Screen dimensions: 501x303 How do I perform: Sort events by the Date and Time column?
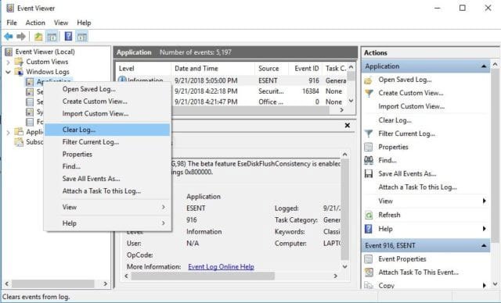tap(213, 68)
